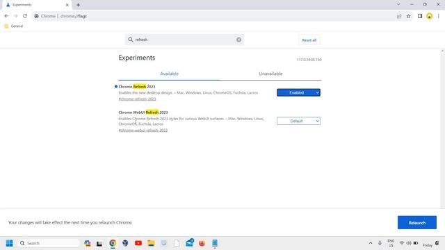Viewport: 445px width, 250px height.
Task: Open ENG US language switcher
Action: [x=391, y=243]
